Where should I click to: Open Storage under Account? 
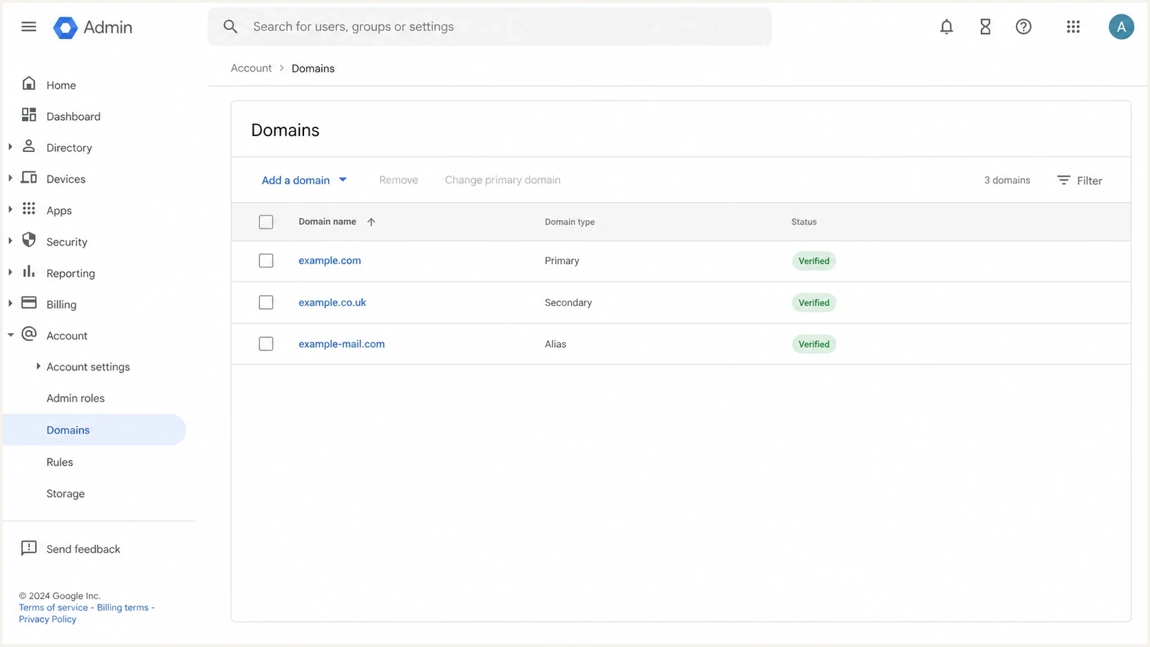(x=65, y=494)
